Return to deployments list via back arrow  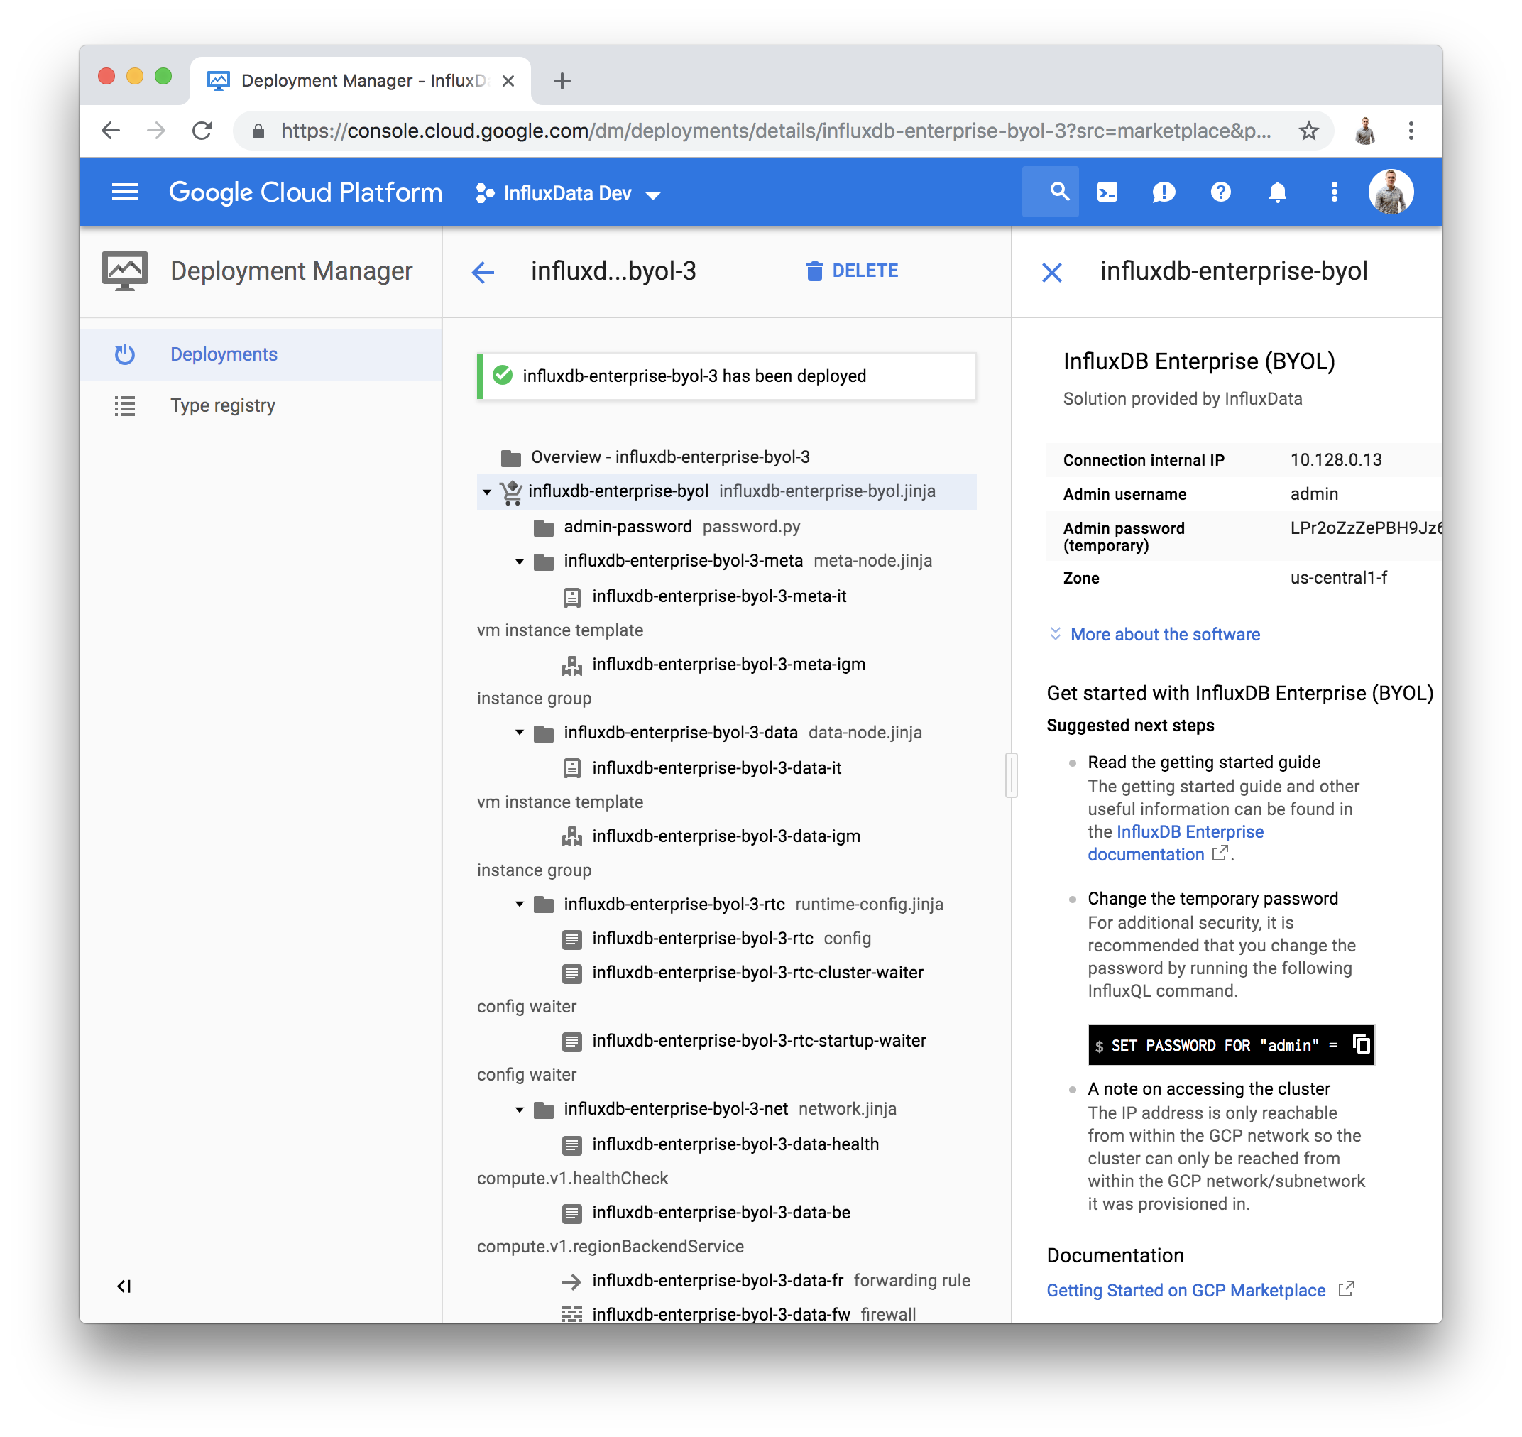point(483,272)
